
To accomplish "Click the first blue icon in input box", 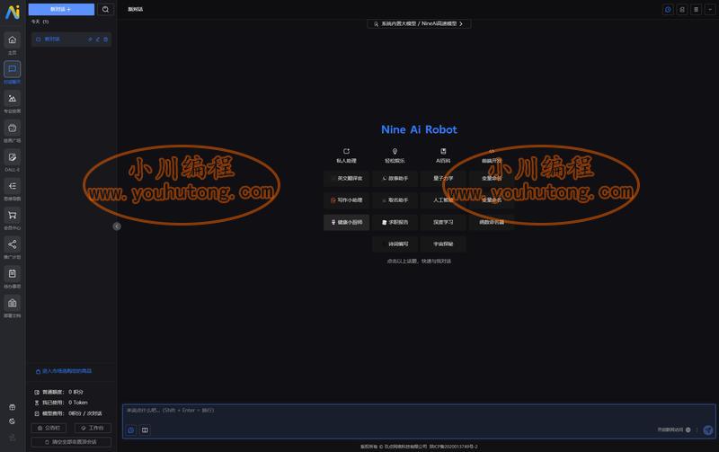I will (131, 430).
